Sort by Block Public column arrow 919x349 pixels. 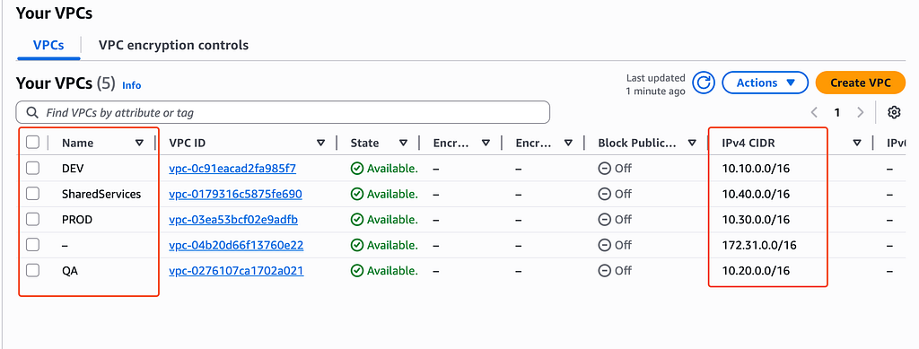click(692, 143)
